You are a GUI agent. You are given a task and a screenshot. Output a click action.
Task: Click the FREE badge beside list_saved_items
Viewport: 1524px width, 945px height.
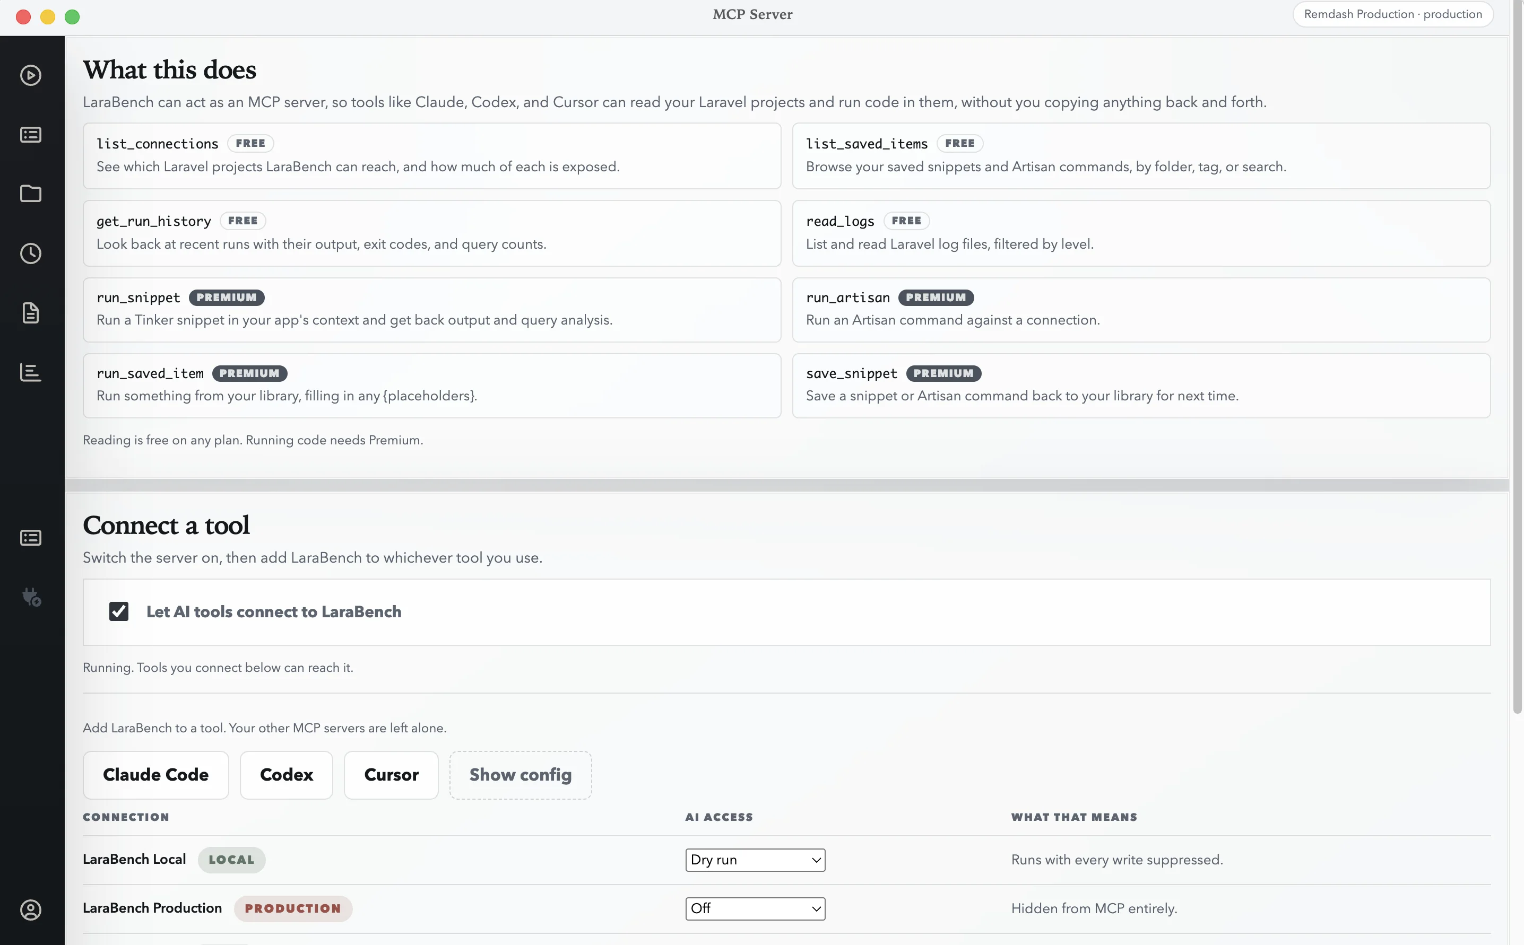(960, 143)
